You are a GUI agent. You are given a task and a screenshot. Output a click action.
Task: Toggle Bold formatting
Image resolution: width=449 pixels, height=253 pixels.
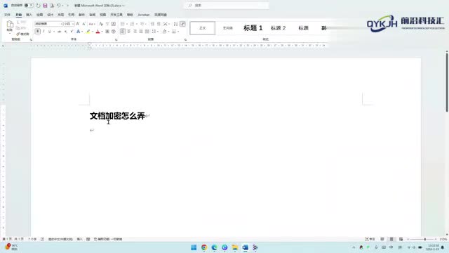pos(37,31)
